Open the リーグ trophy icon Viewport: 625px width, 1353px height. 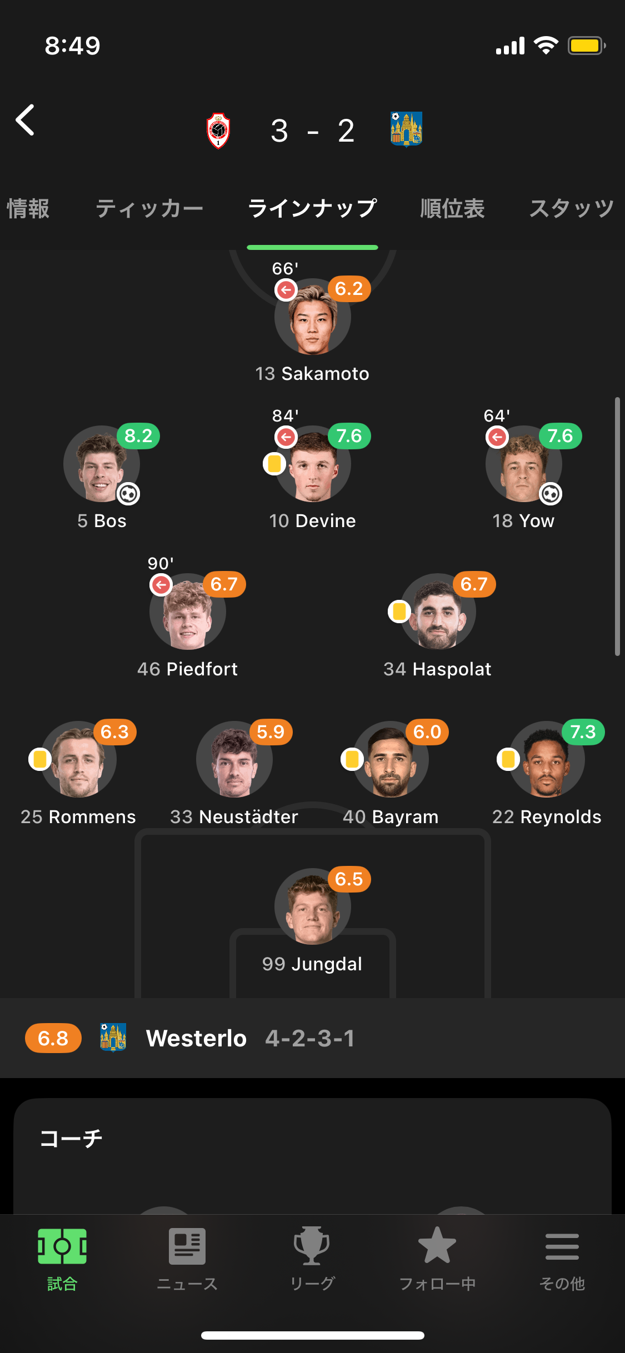coord(312,1246)
